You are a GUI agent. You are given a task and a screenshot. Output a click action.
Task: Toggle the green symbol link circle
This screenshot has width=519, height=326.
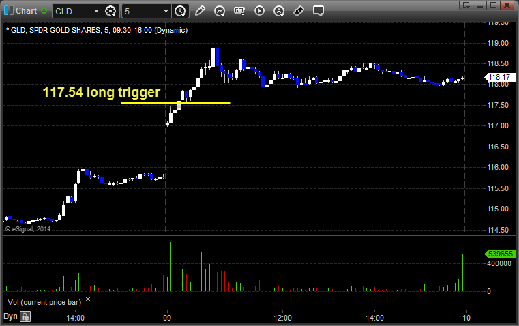pyautogui.click(x=44, y=11)
